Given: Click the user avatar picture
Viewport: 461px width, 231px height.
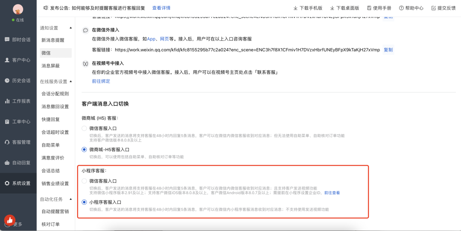Looking at the screenshot, I should point(18,9).
